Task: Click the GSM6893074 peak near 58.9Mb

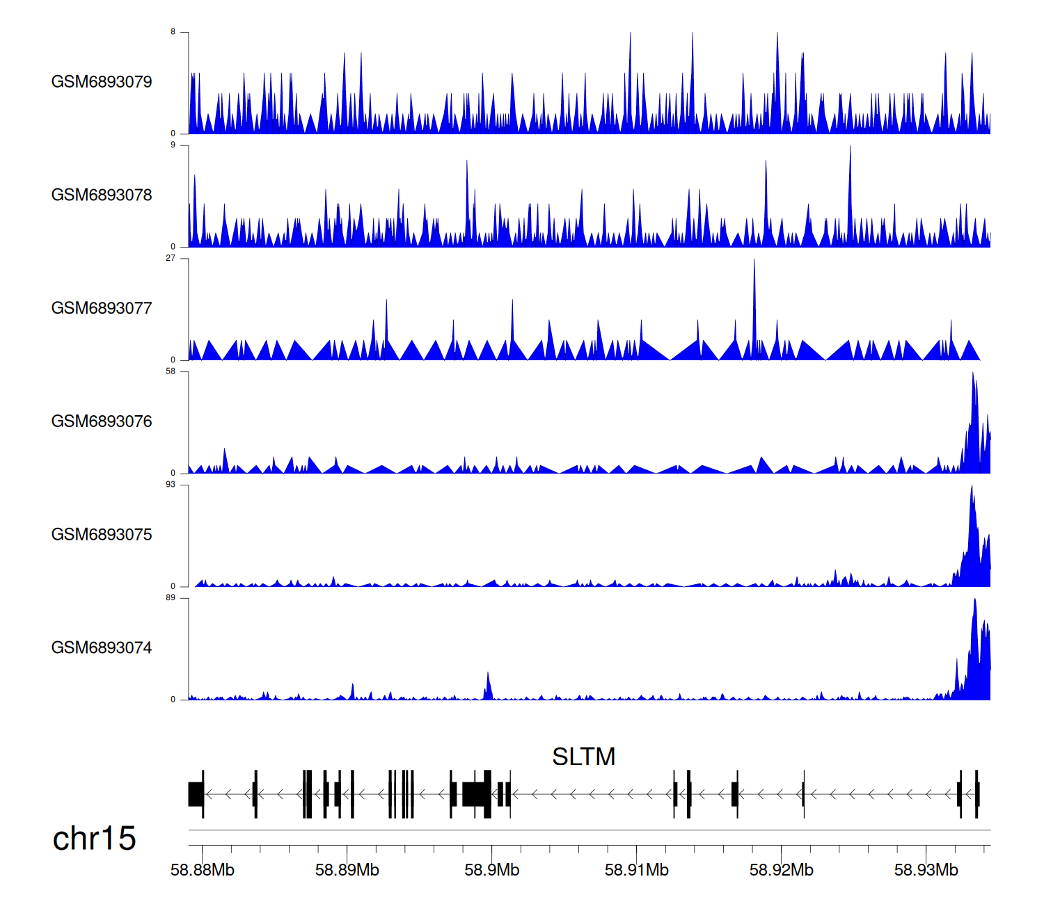Action: coord(488,685)
